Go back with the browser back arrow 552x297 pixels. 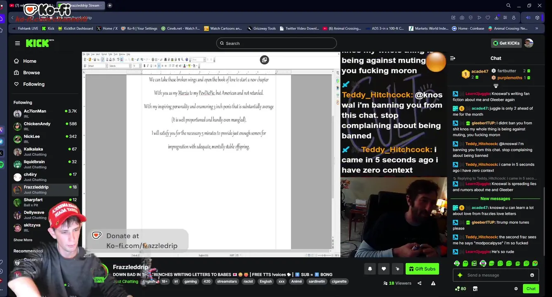coord(12,18)
